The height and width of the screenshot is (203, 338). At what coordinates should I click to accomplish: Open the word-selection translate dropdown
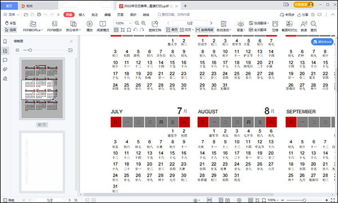coord(259,23)
